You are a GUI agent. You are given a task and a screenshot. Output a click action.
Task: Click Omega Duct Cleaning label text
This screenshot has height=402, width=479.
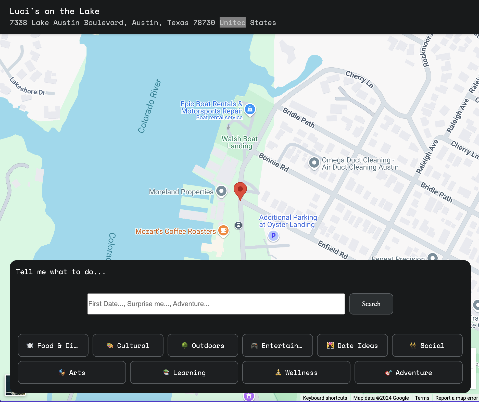[x=360, y=164]
